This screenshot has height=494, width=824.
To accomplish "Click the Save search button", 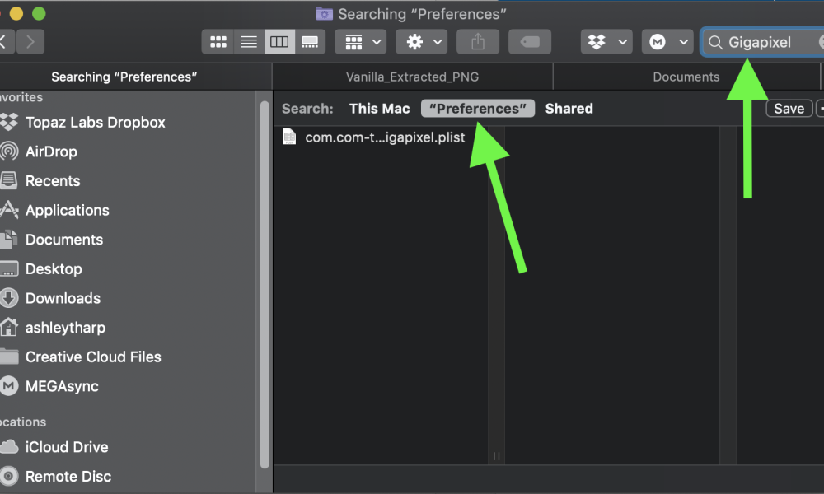I will coord(789,109).
